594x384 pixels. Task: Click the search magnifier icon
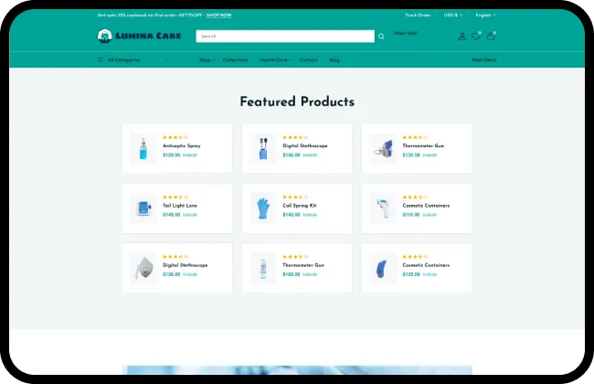[x=381, y=37]
